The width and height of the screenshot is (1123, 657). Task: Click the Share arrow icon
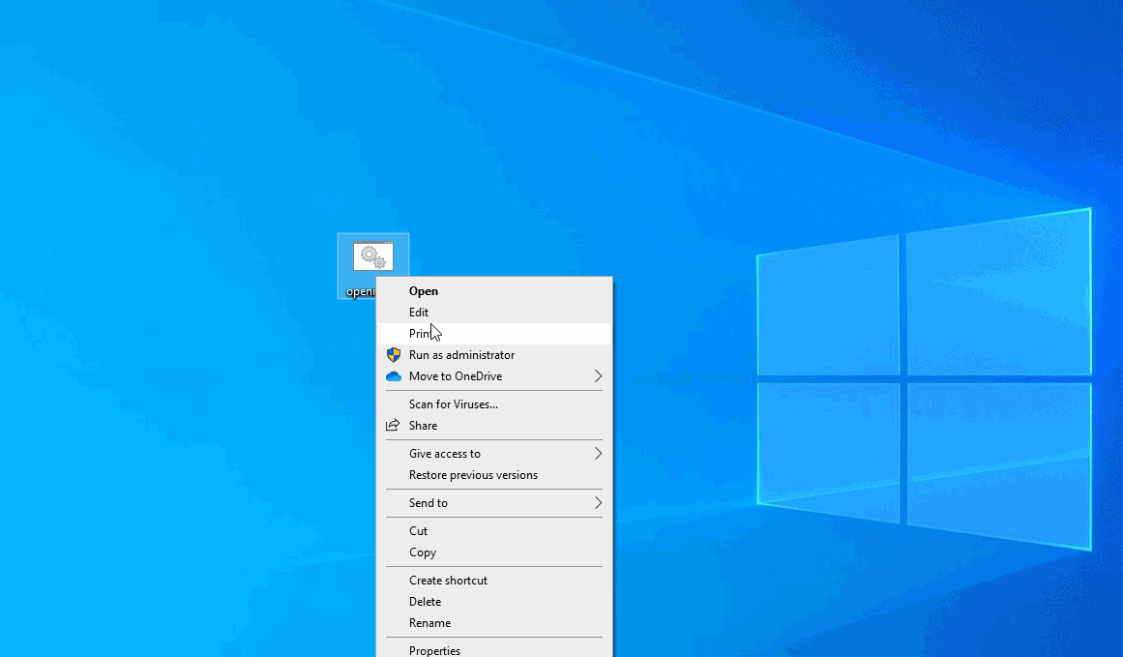pos(393,426)
